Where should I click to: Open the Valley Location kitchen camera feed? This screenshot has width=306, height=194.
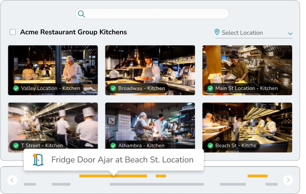click(53, 69)
